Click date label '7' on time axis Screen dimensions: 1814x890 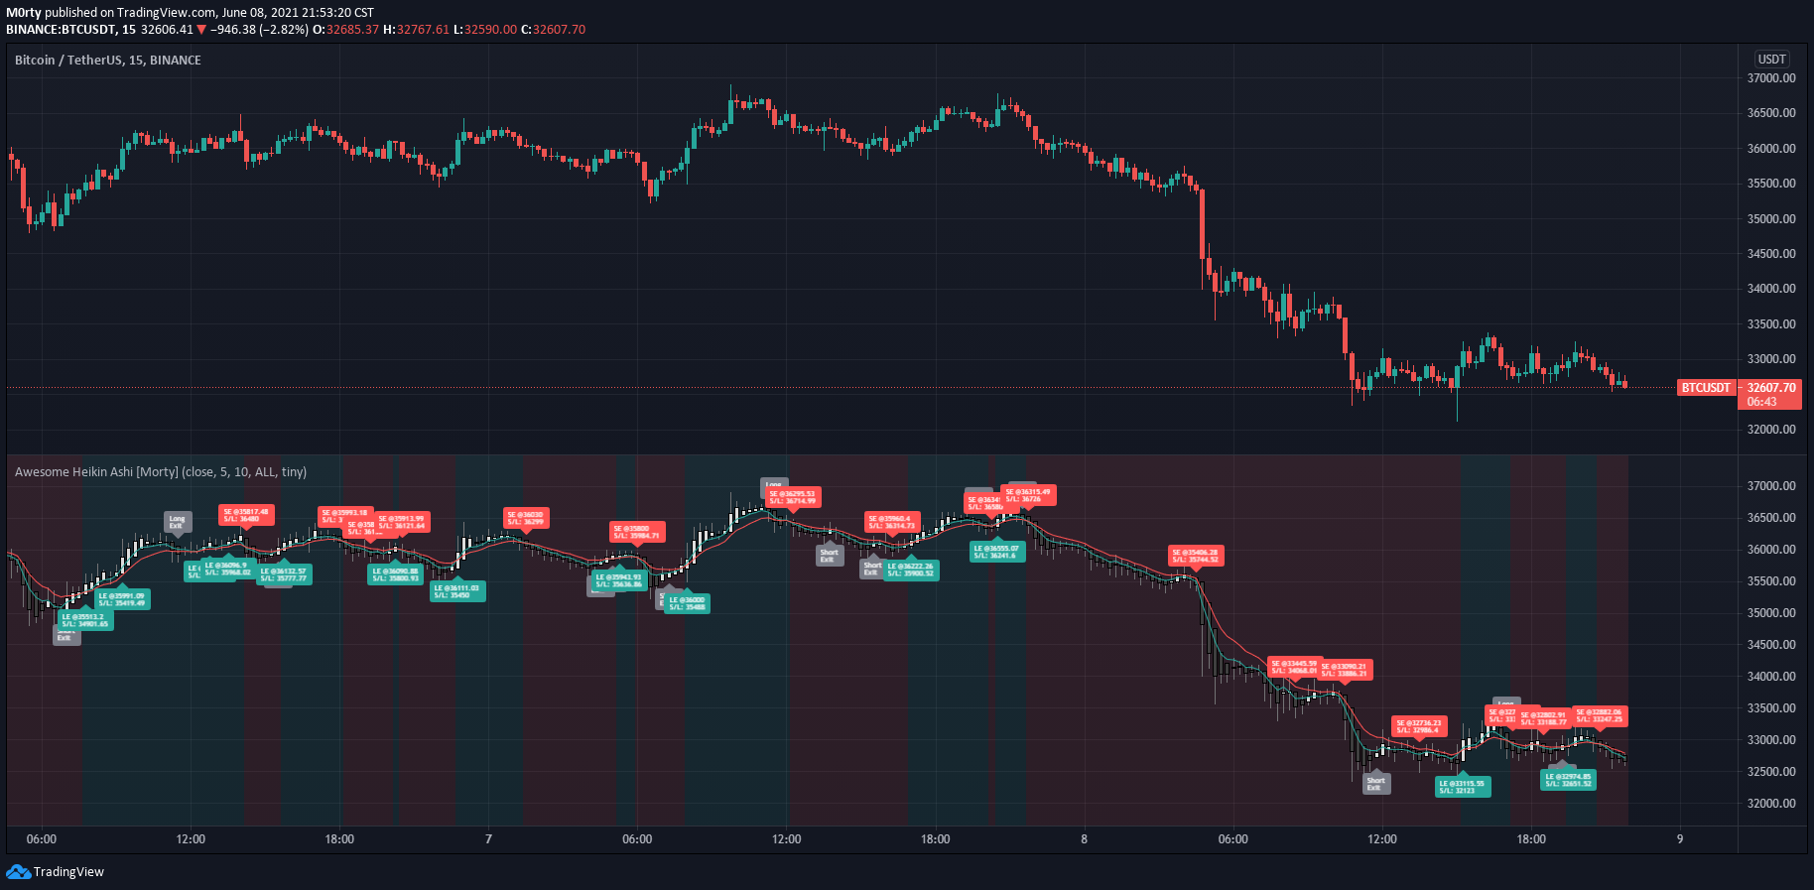488,839
